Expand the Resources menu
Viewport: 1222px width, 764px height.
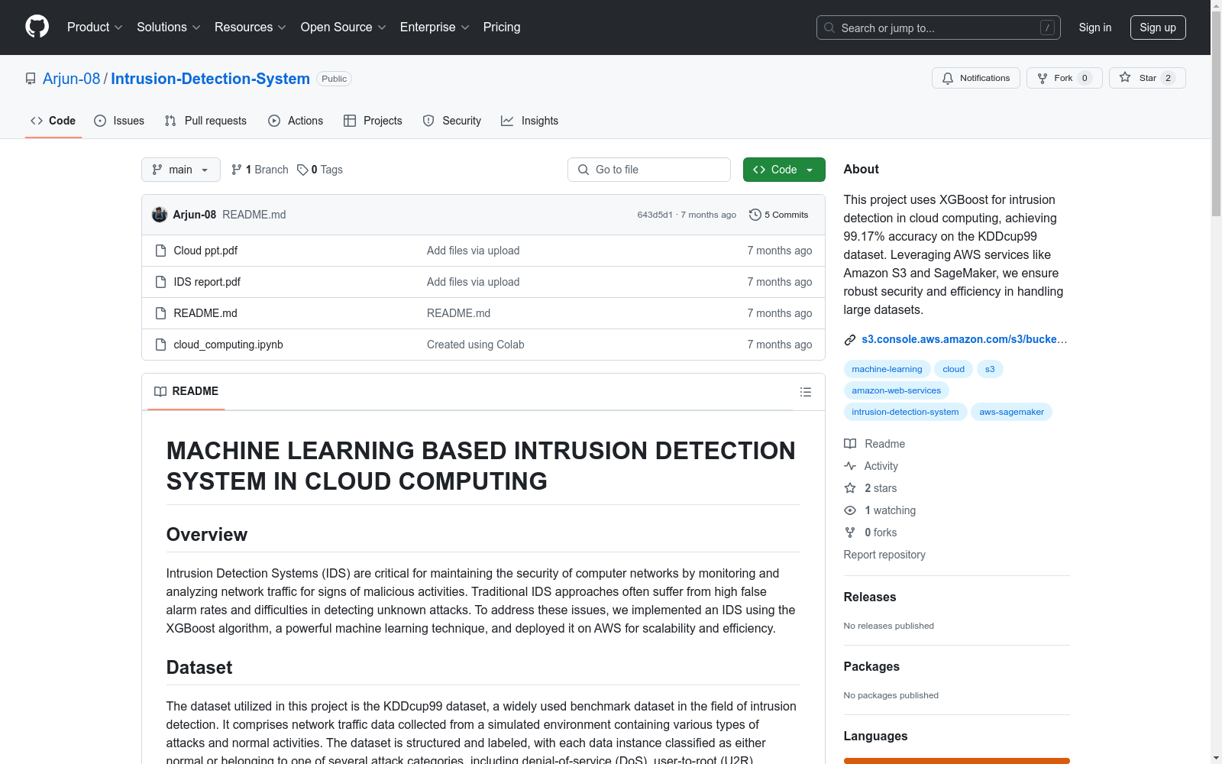(251, 28)
